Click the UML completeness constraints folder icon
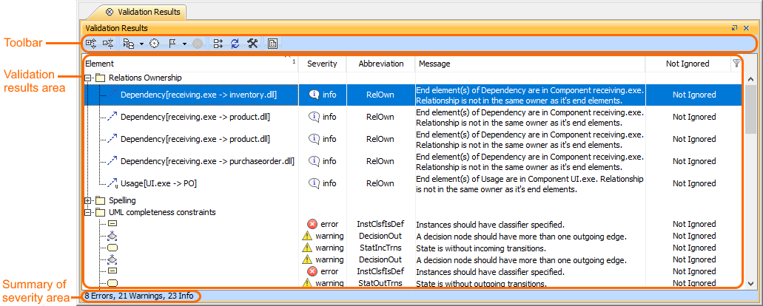Viewport: 763px width, 306px height. 100,212
